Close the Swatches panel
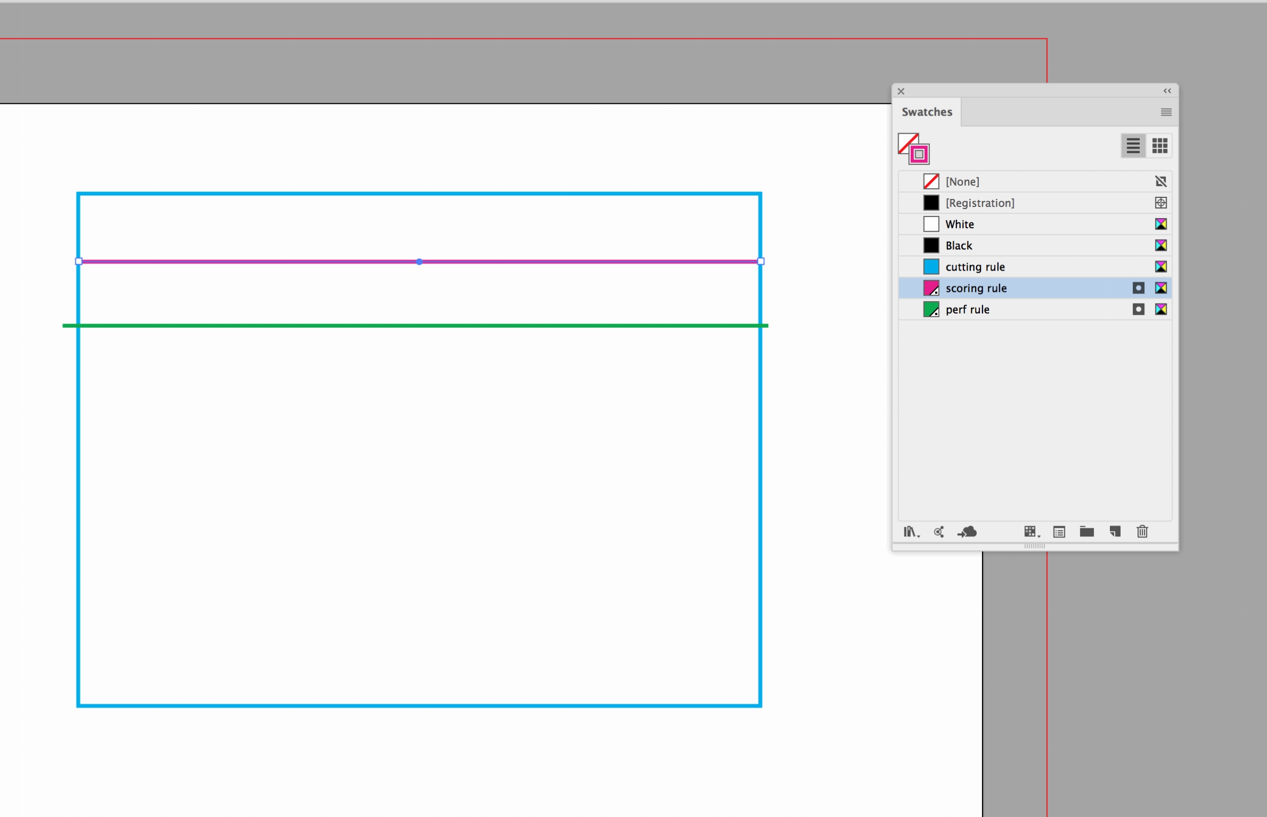This screenshot has width=1267, height=817. coord(901,91)
